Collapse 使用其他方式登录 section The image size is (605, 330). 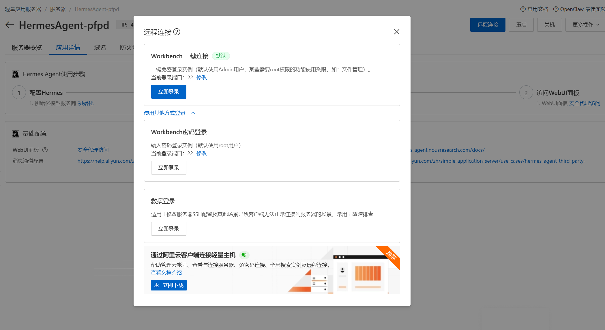coord(170,113)
